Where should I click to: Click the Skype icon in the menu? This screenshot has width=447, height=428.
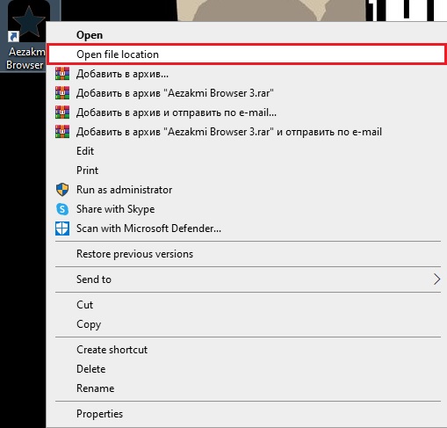click(x=62, y=209)
